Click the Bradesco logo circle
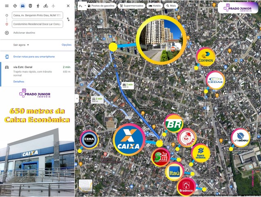The image size is (261, 197). point(186,187)
